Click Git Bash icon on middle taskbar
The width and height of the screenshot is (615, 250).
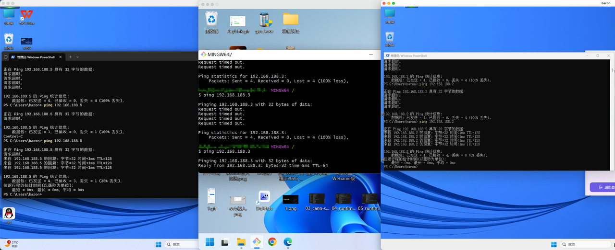pos(257,242)
